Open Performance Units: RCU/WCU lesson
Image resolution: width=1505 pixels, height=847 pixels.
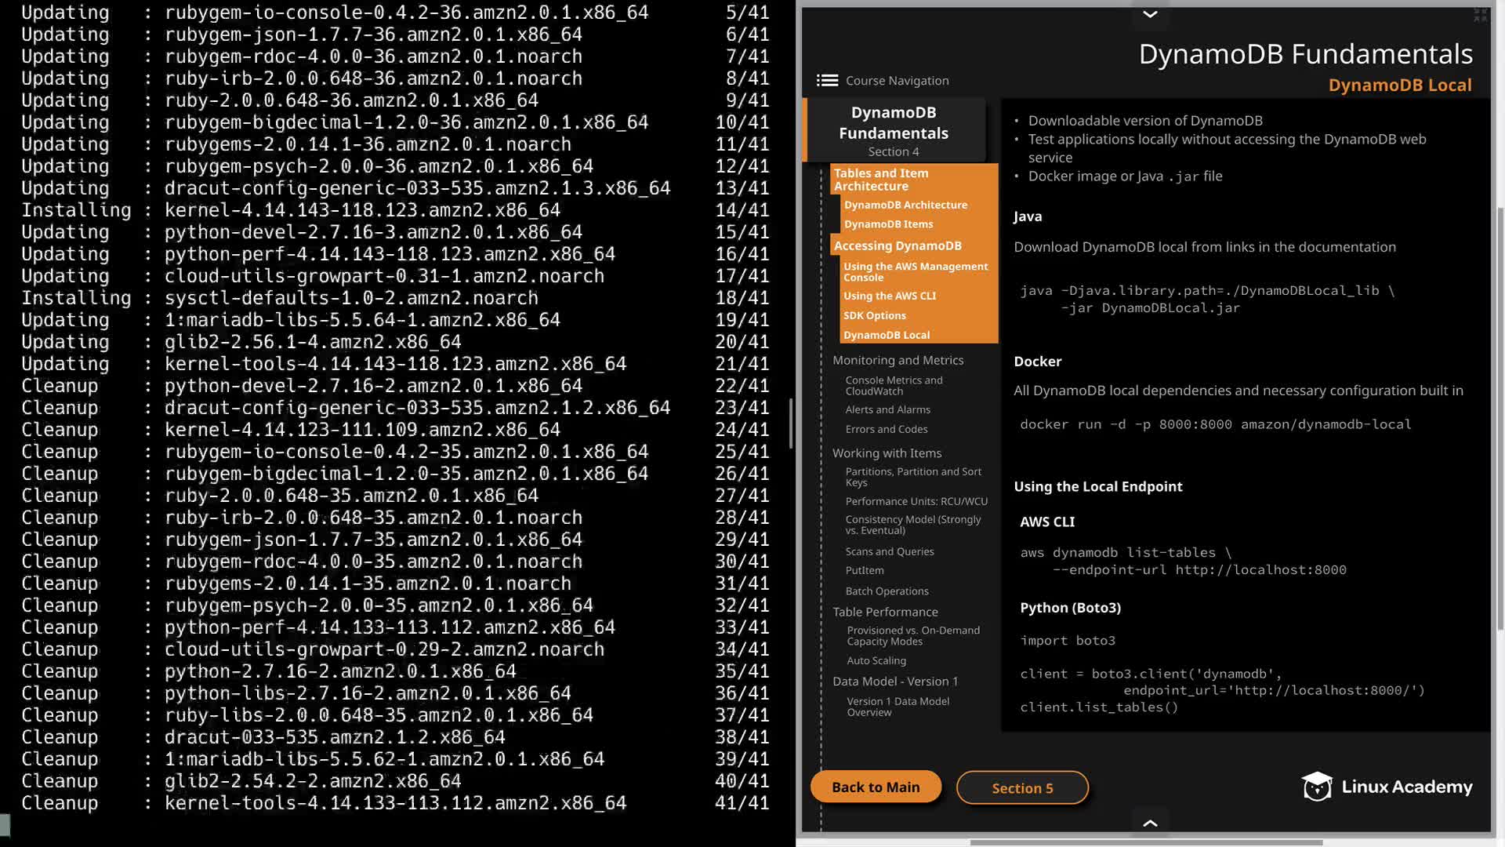pos(916,501)
